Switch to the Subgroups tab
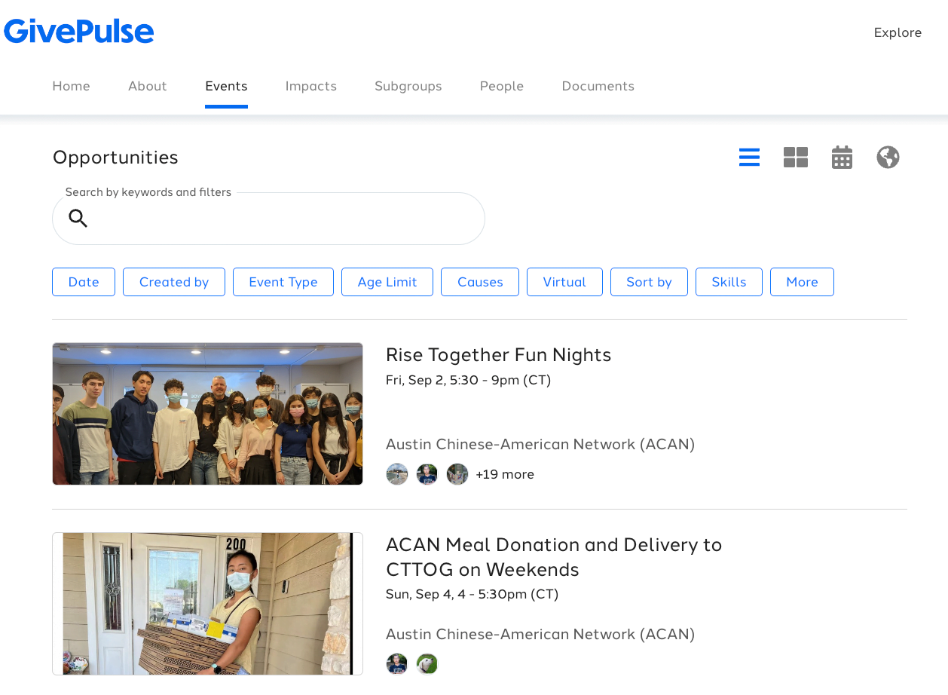Viewport: 948px width, 695px height. (x=408, y=86)
